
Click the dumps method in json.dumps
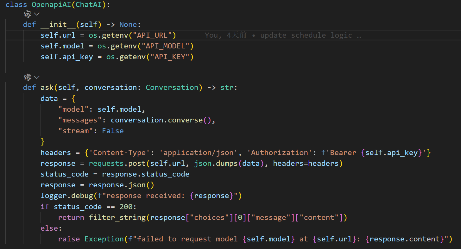click(x=218, y=164)
